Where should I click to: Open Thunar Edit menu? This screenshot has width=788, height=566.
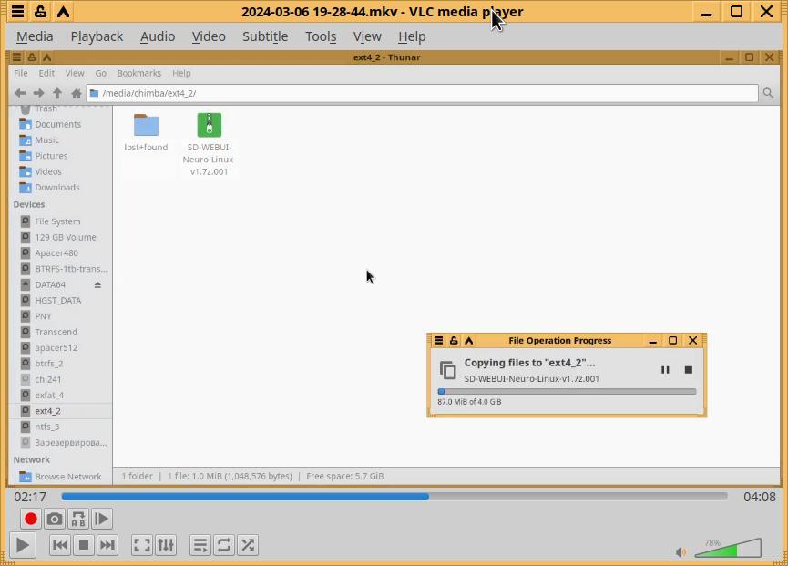click(46, 74)
